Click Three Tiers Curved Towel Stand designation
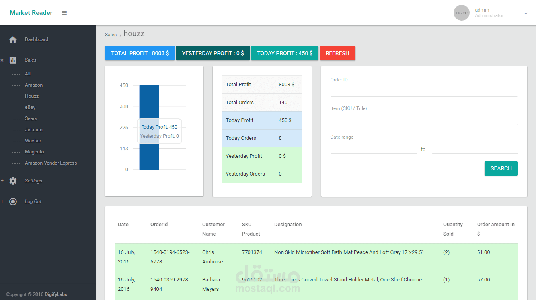Image resolution: width=536 pixels, height=300 pixels. pos(348,280)
